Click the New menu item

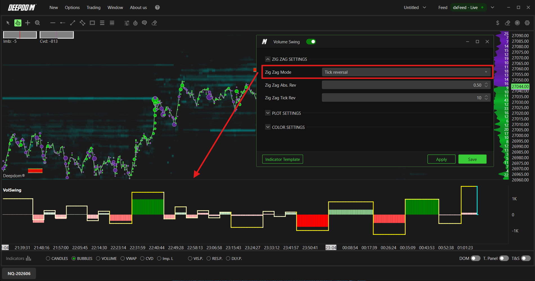click(53, 8)
